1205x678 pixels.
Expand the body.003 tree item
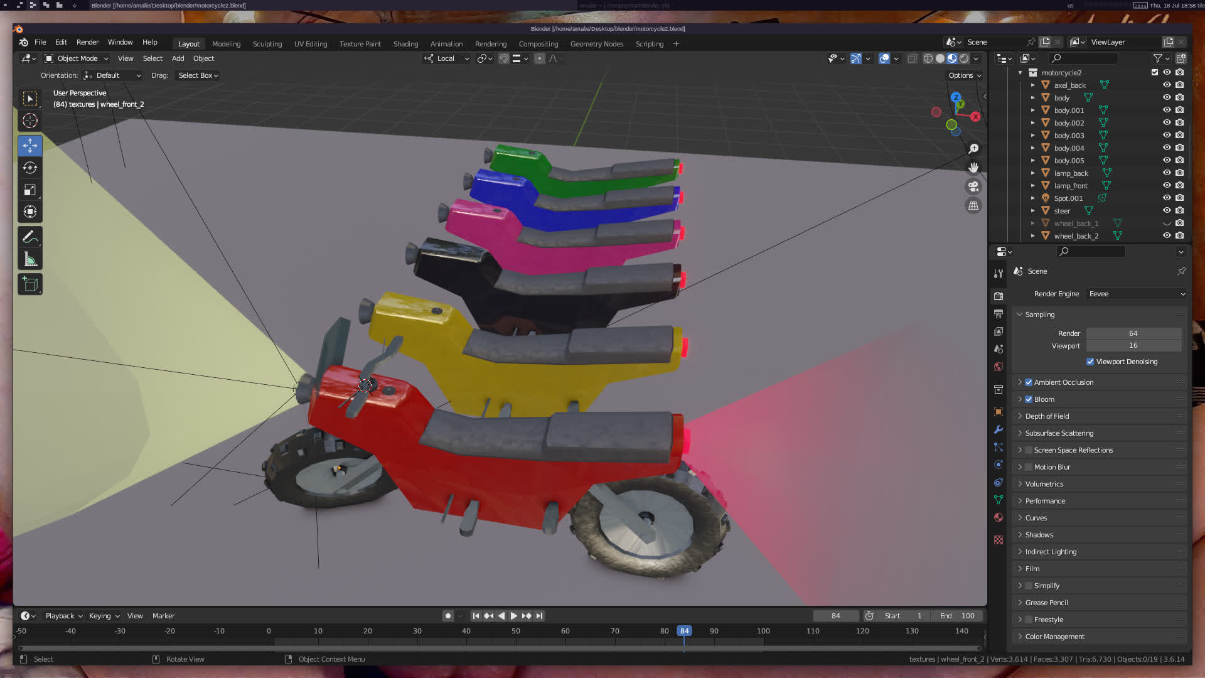coord(1033,136)
